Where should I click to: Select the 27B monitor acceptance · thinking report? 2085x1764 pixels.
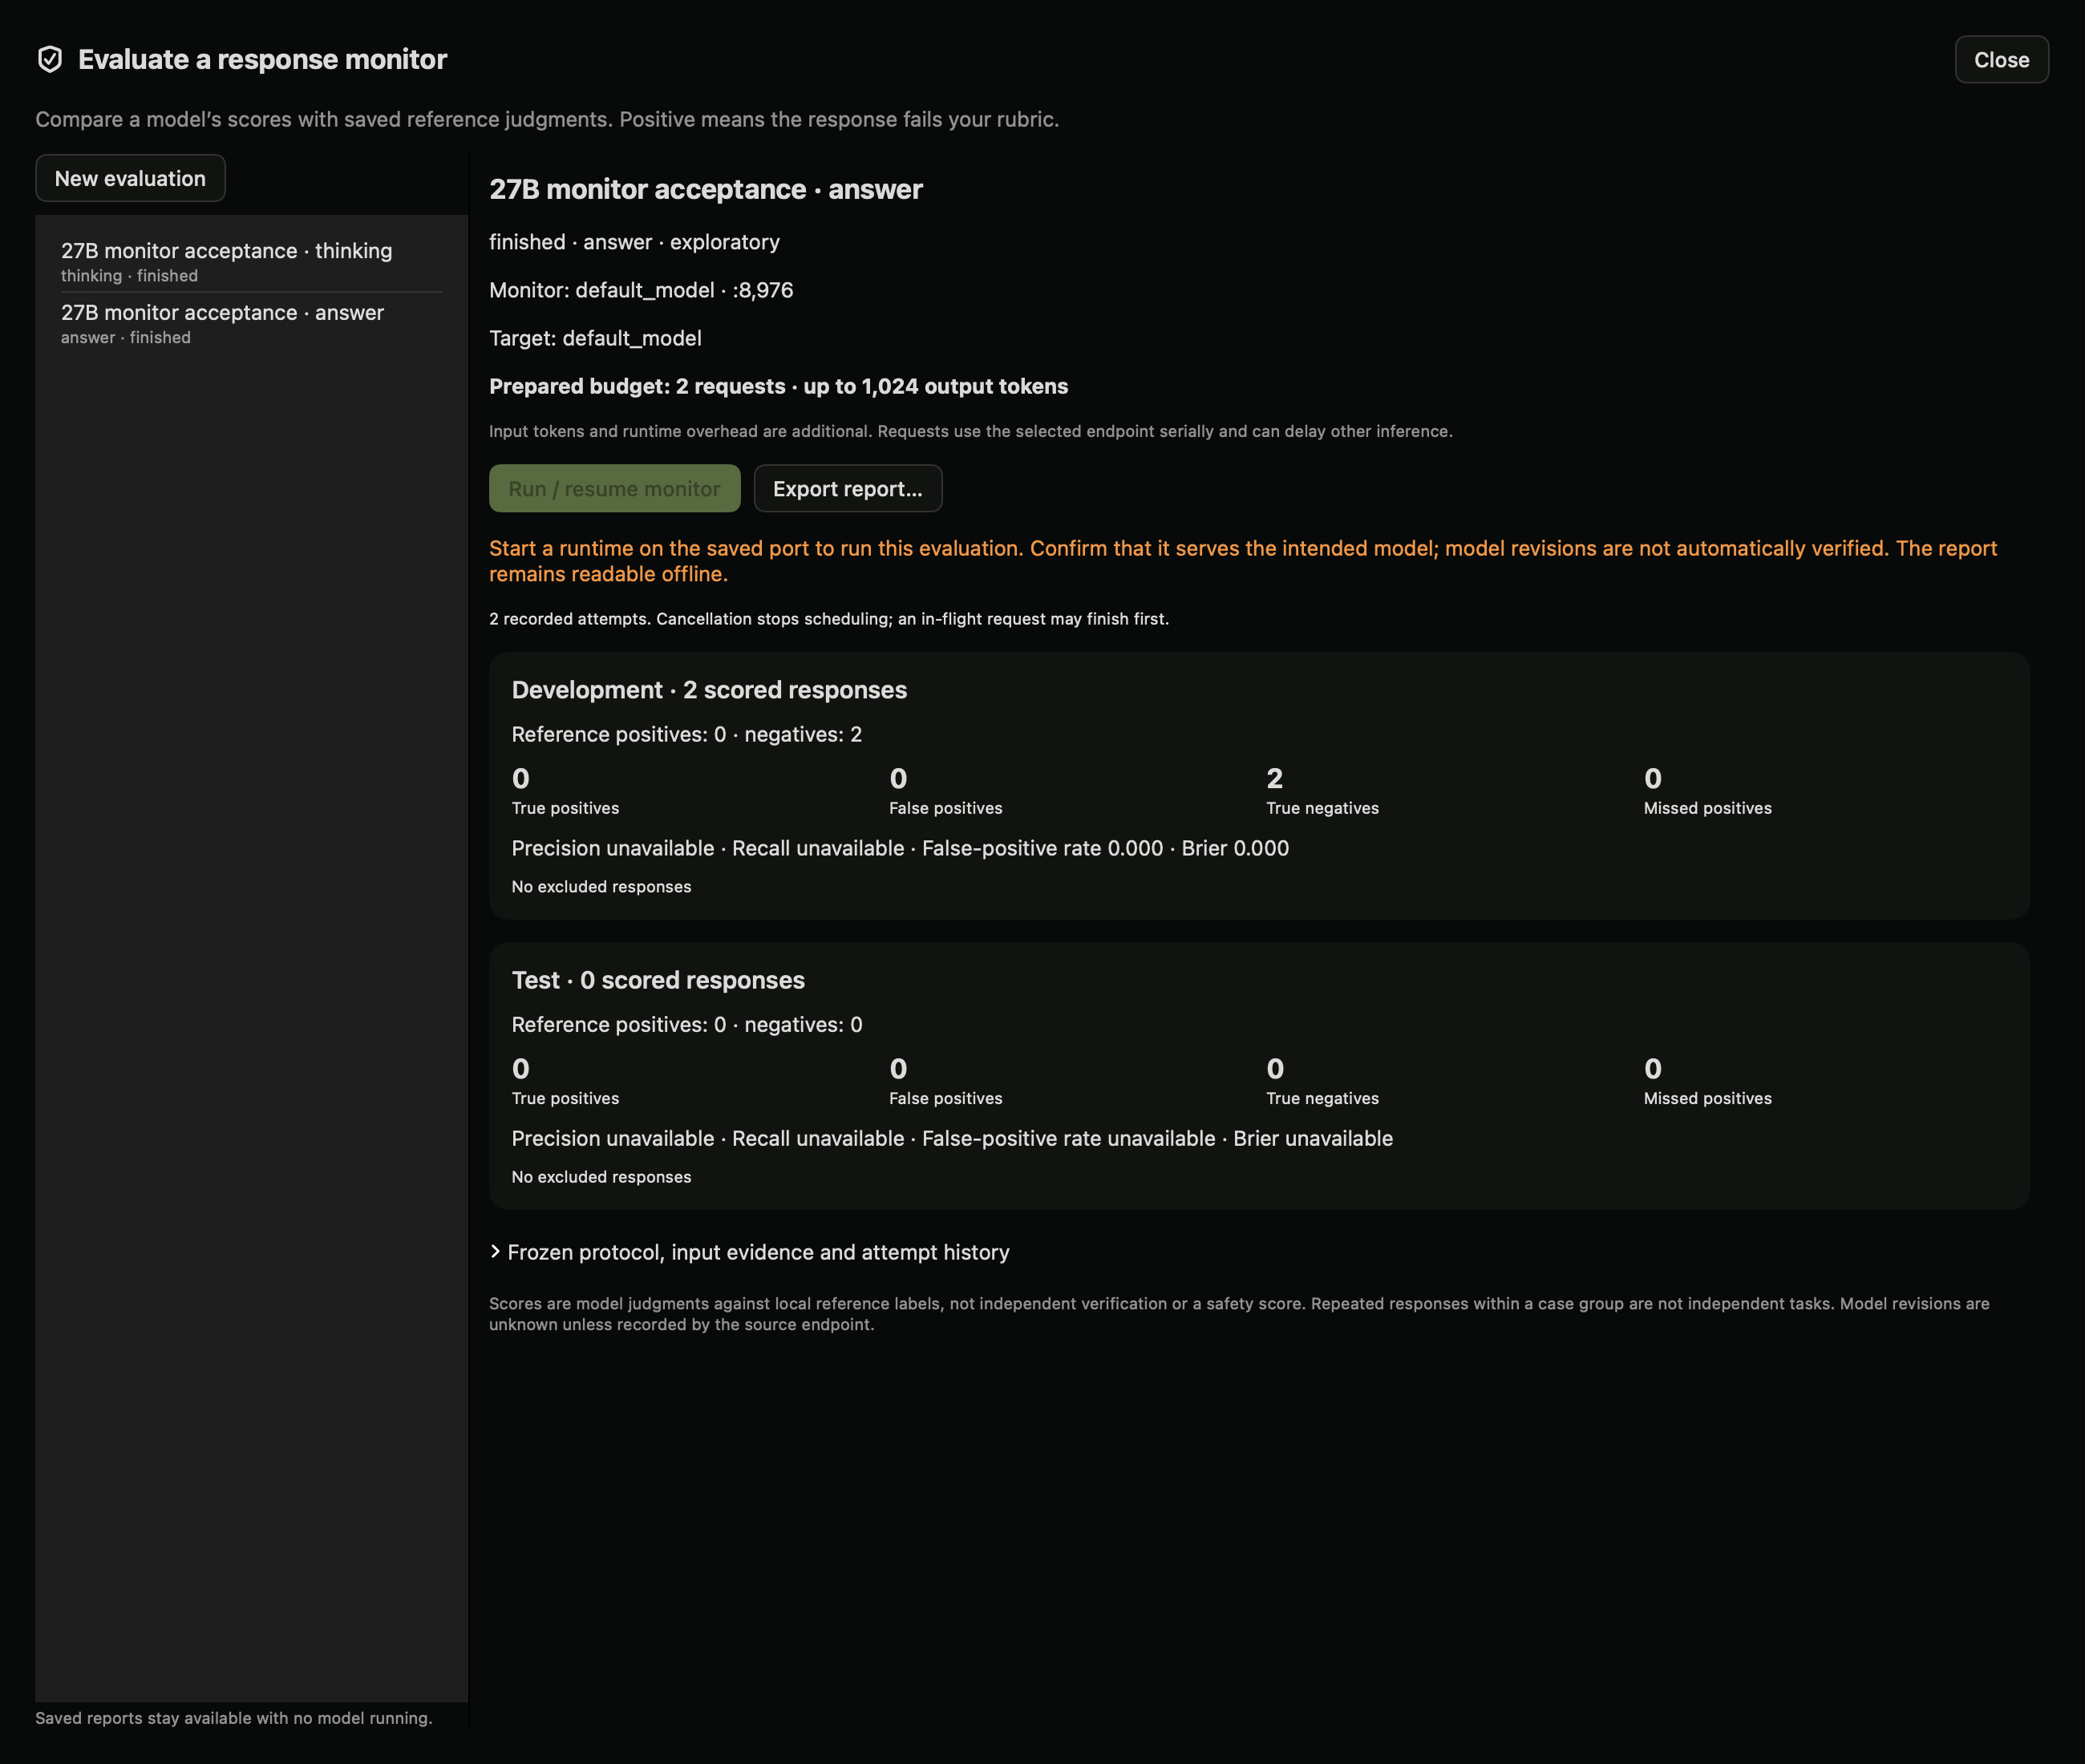click(251, 261)
